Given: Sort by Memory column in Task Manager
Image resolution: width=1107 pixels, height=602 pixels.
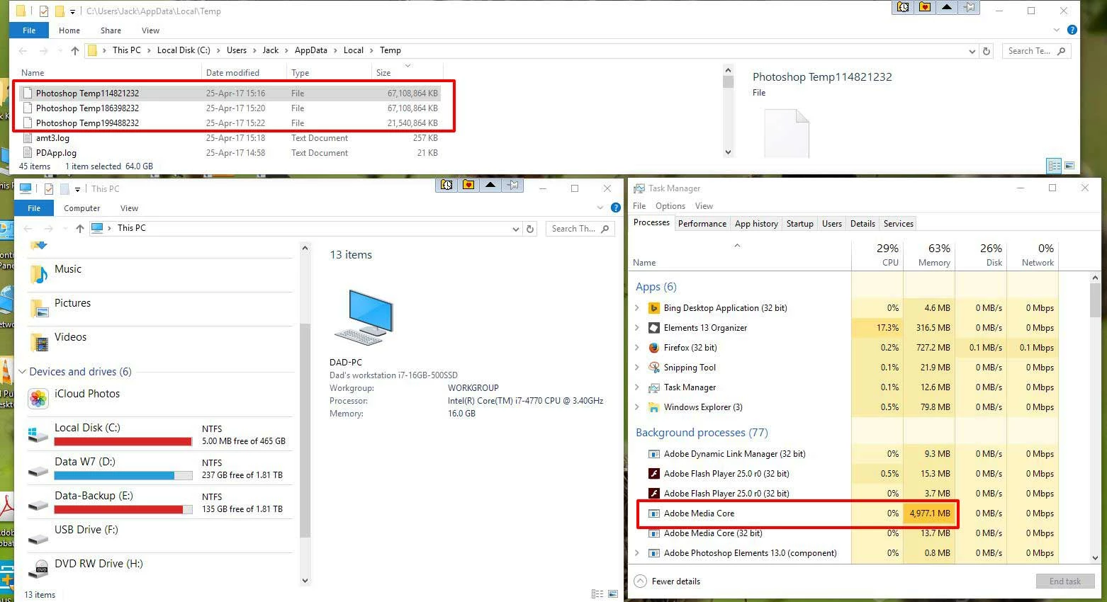Looking at the screenshot, I should (929, 256).
